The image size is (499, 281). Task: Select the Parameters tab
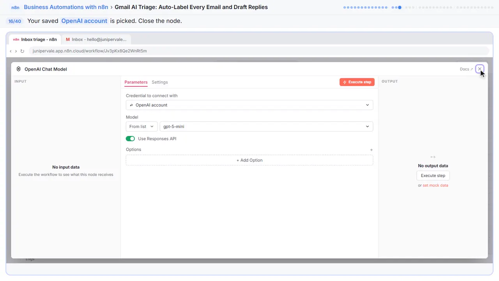136,82
